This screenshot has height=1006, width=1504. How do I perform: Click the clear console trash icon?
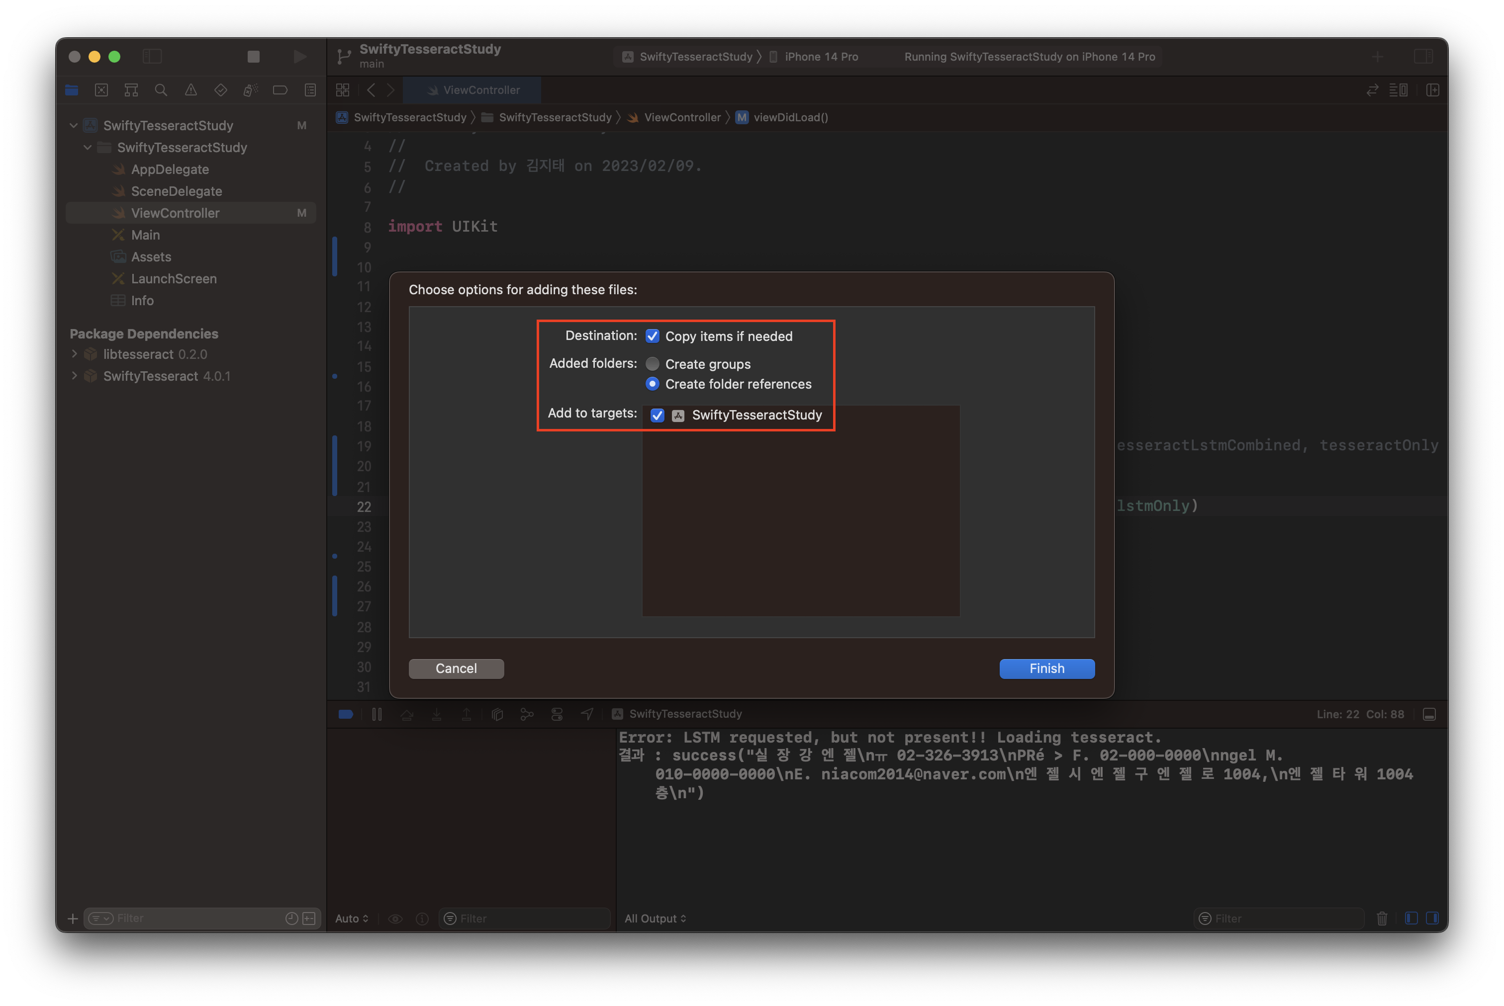click(1382, 918)
